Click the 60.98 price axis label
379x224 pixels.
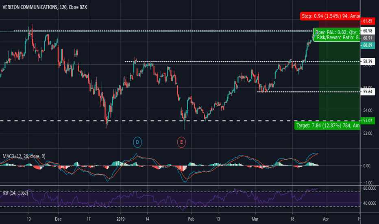pyautogui.click(x=368, y=31)
